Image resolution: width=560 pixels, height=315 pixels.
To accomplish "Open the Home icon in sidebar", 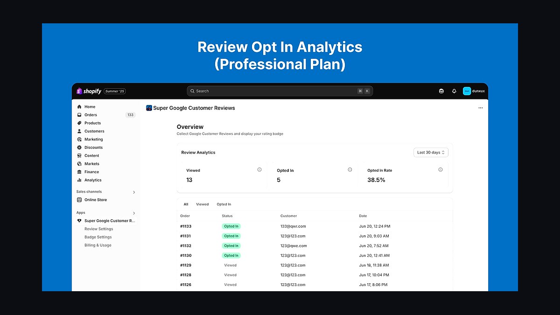I will 79,107.
